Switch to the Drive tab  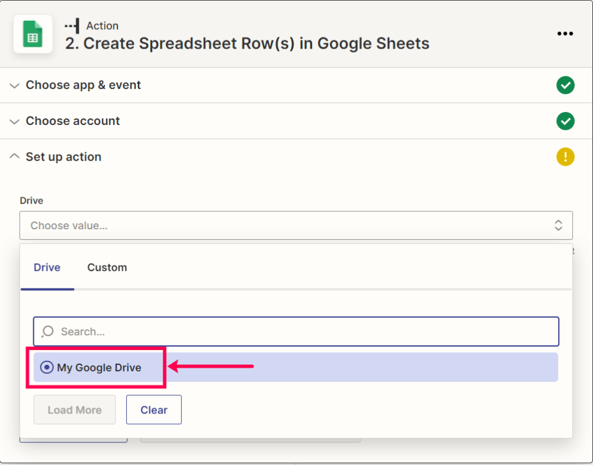[47, 267]
